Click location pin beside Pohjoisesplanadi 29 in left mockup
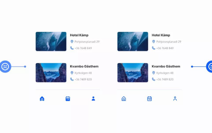 [72, 41]
